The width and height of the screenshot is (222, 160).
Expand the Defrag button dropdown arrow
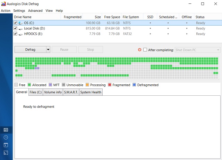(48, 49)
